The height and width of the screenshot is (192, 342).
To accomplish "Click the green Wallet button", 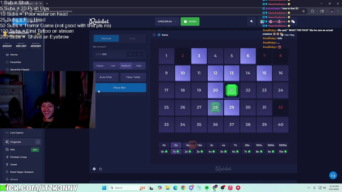I will click(190, 21).
